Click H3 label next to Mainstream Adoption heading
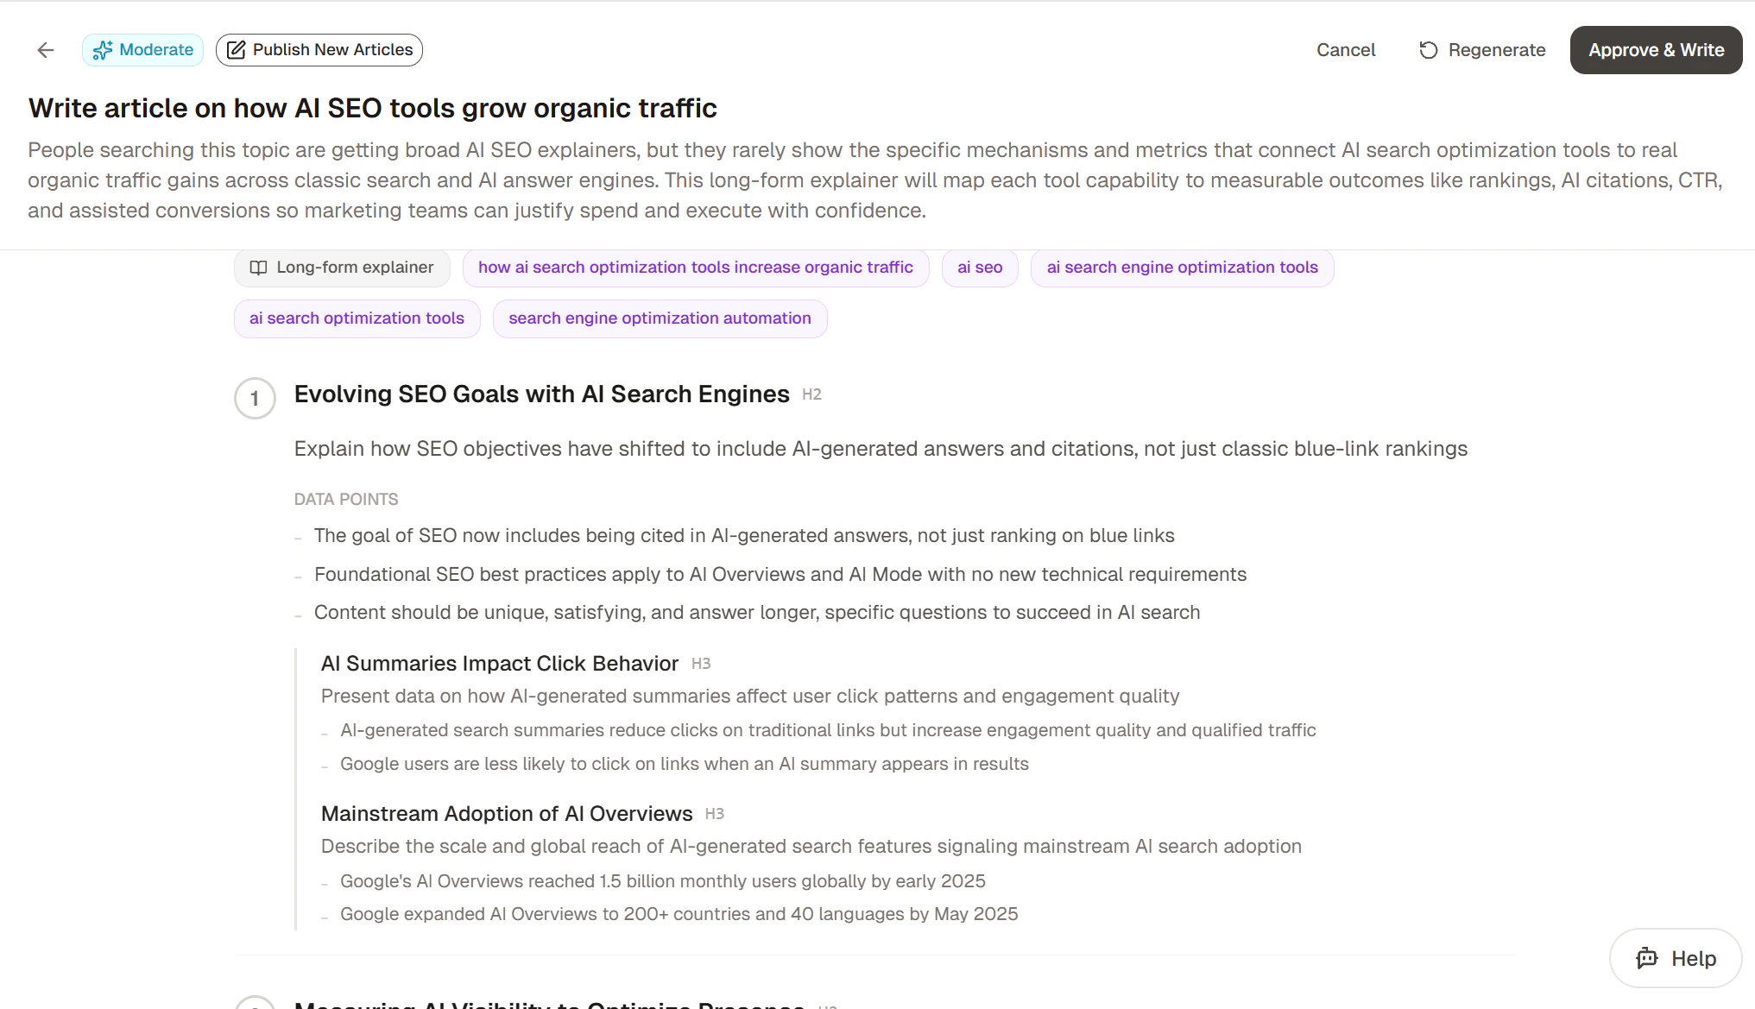Viewport: 1755px width, 1009px height. 715,814
